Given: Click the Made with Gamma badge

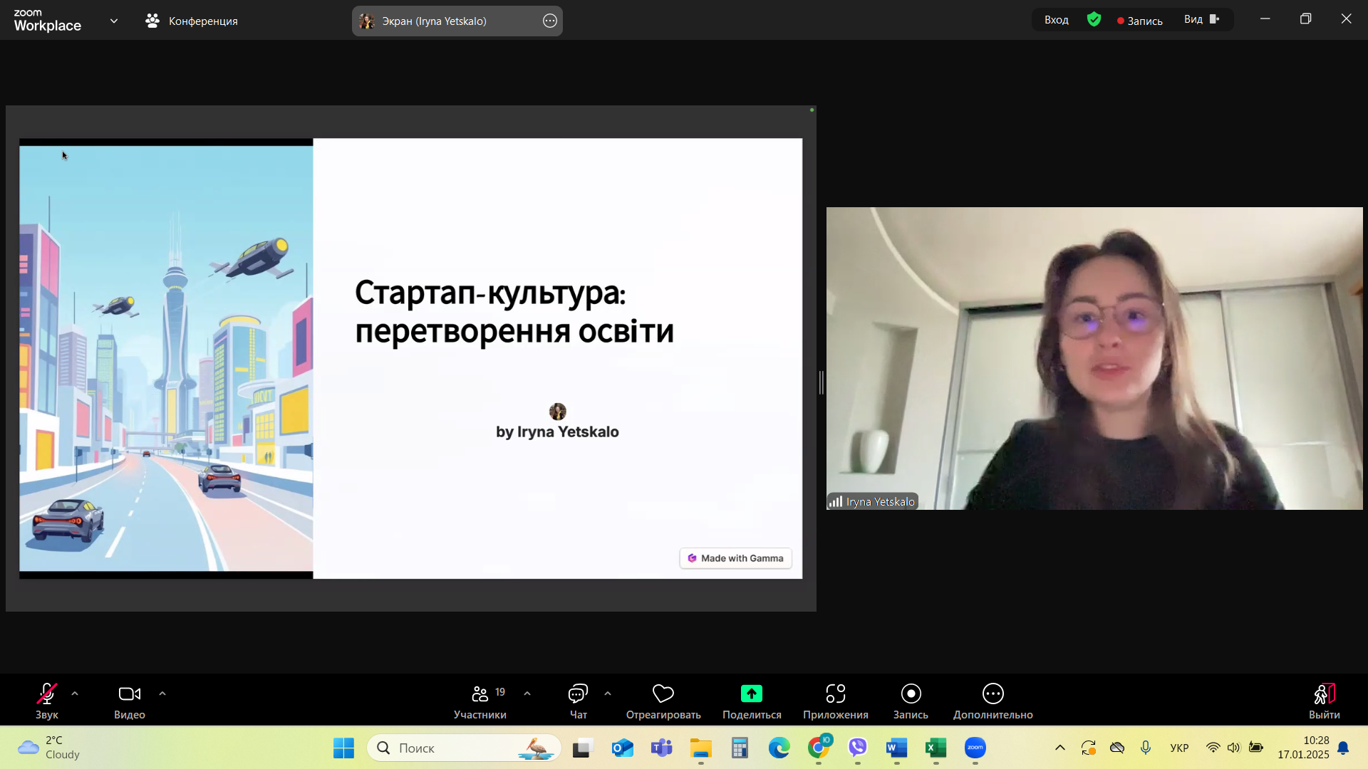Looking at the screenshot, I should [x=735, y=558].
